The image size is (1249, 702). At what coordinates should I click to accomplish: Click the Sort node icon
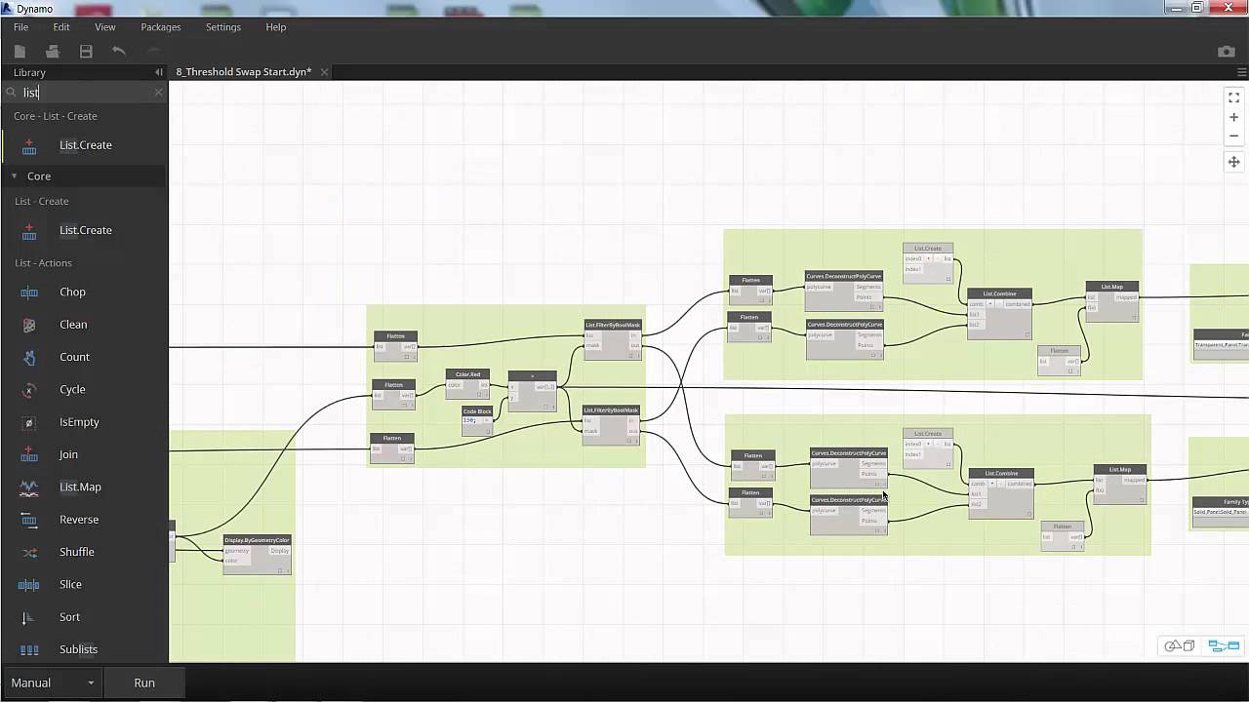[x=29, y=617]
